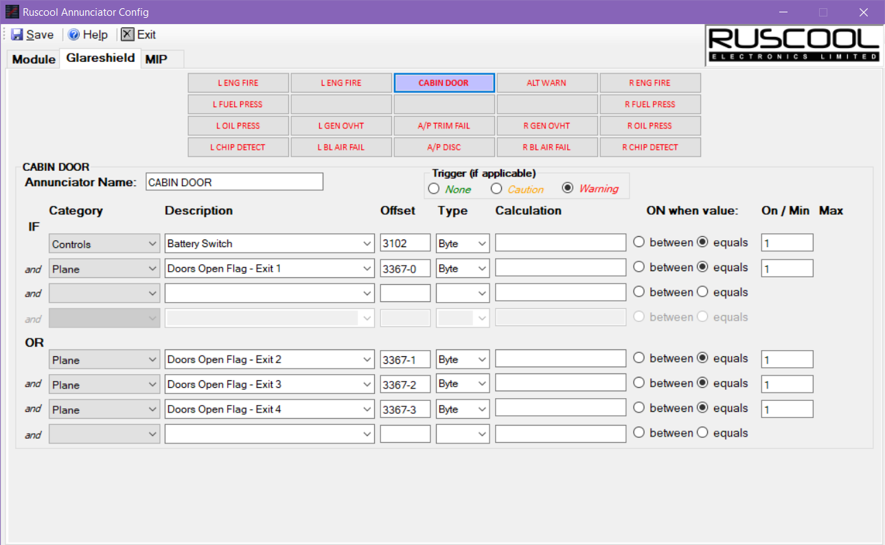
Task: Open Type dropdown for offset 3367-0
Action: pos(463,268)
